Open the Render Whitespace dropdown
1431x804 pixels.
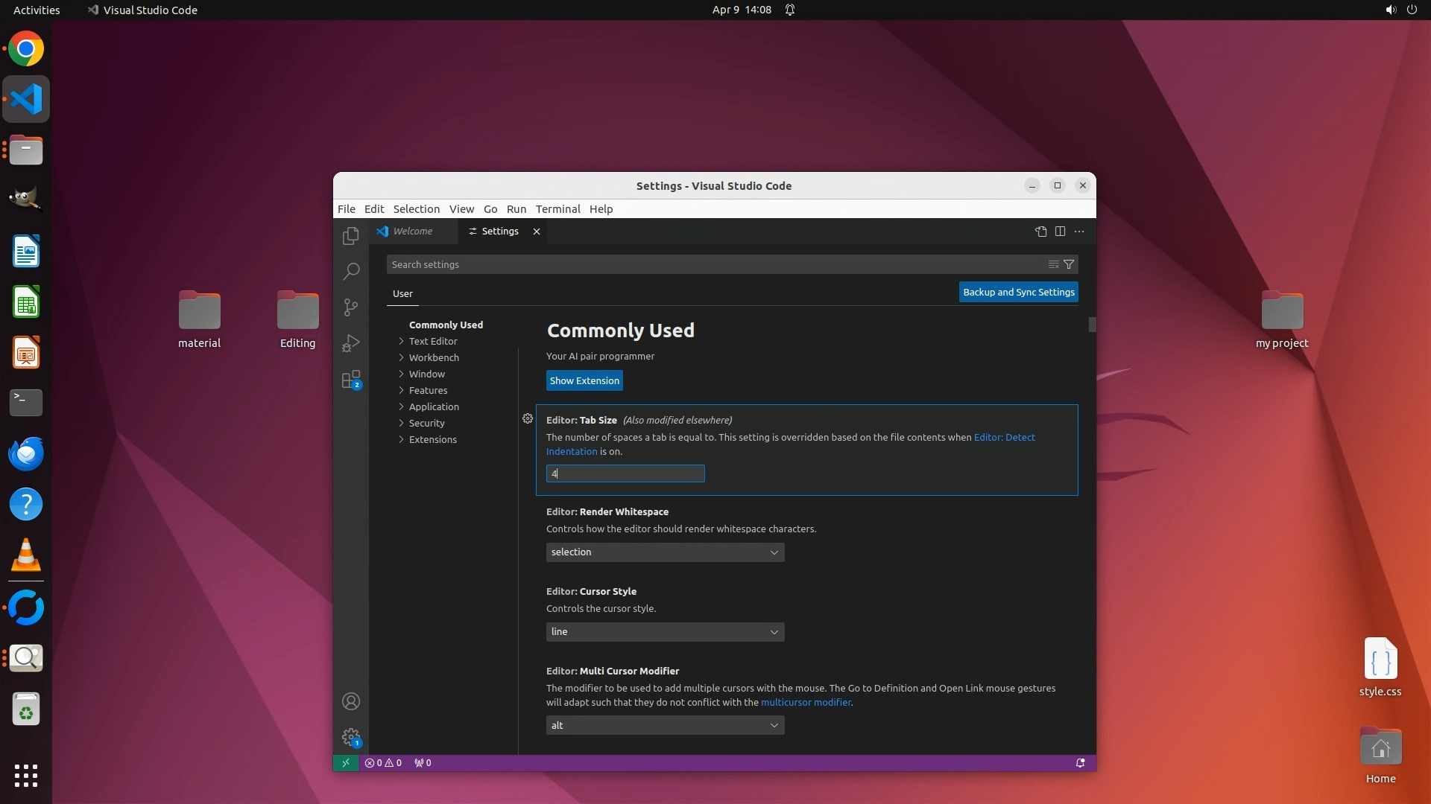point(665,552)
